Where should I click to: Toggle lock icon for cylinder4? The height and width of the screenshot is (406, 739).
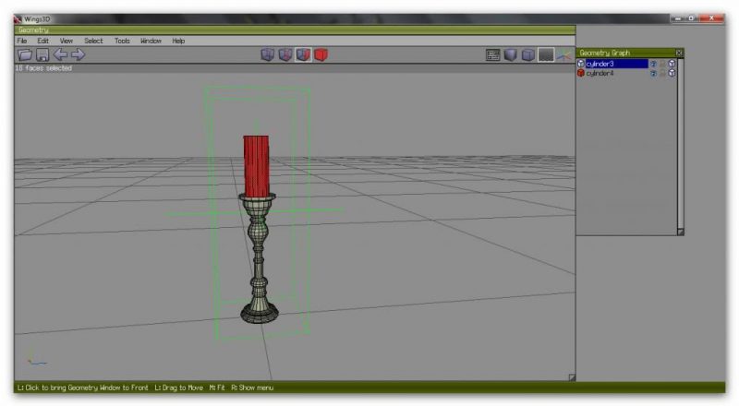[662, 73]
